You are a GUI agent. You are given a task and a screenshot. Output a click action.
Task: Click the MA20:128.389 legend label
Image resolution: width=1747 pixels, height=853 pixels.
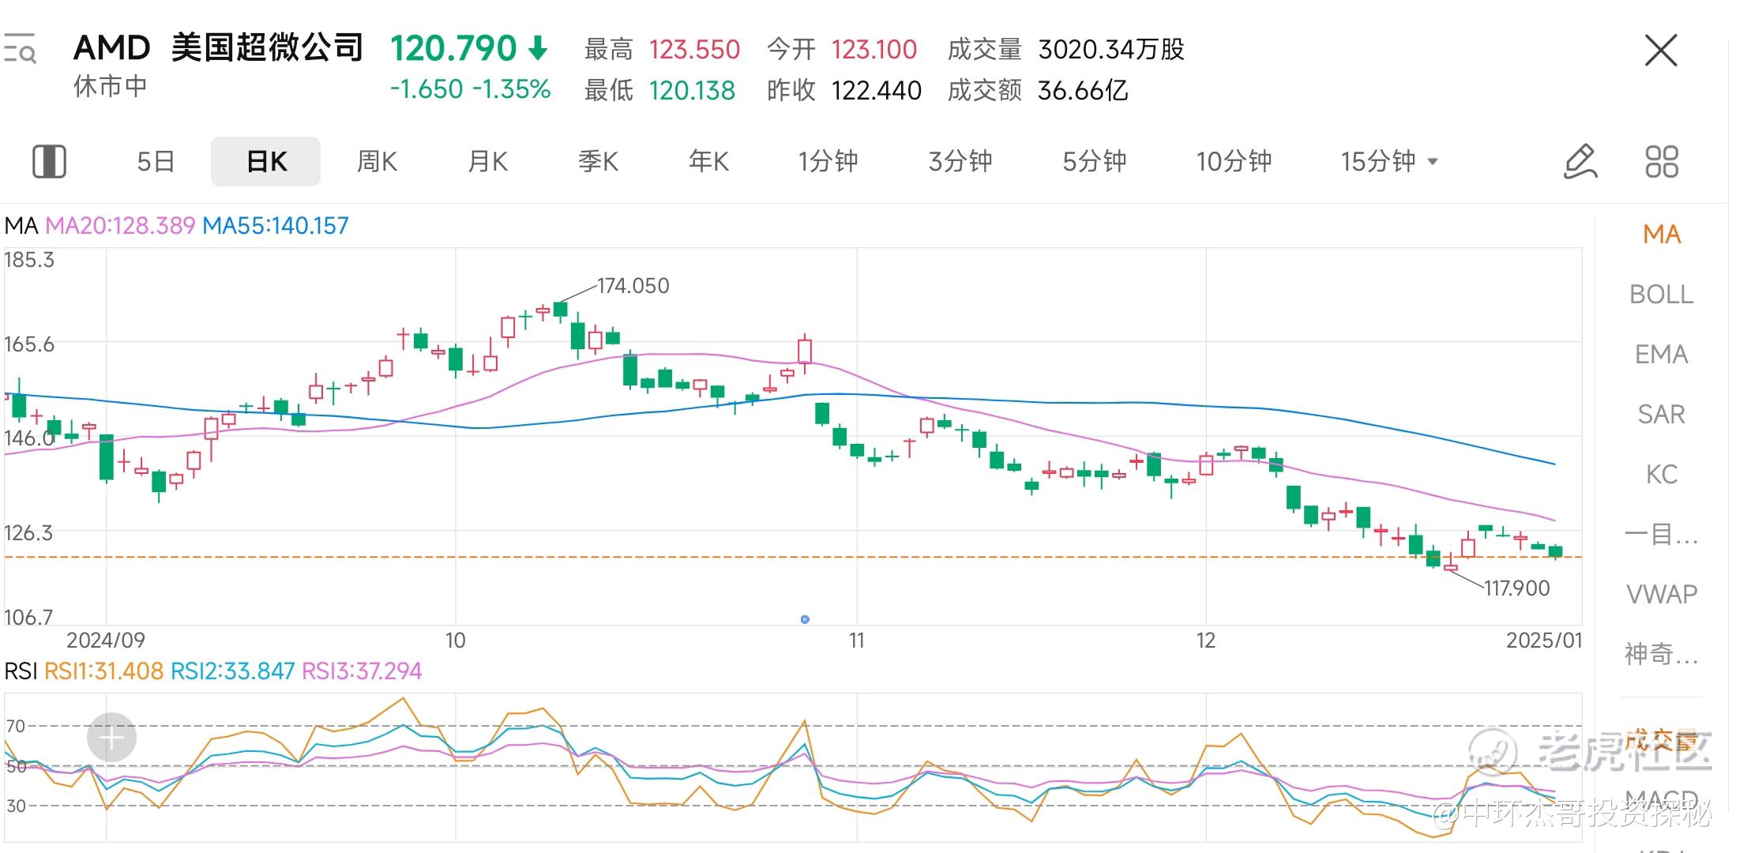[x=120, y=226]
